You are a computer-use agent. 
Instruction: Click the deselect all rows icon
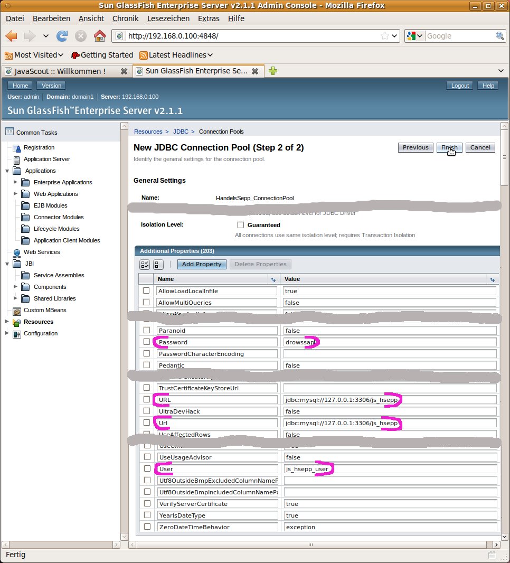click(158, 264)
